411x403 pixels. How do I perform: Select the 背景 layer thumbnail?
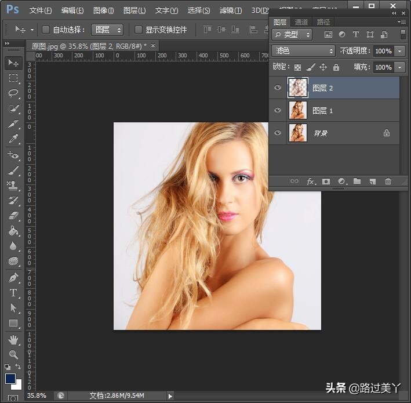point(297,133)
